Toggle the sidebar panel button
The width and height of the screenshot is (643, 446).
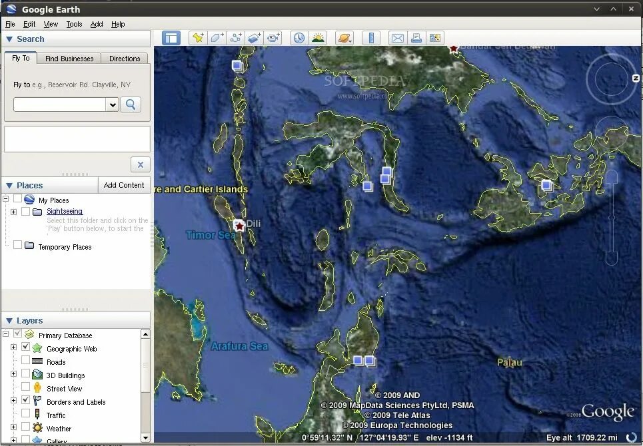pos(171,38)
